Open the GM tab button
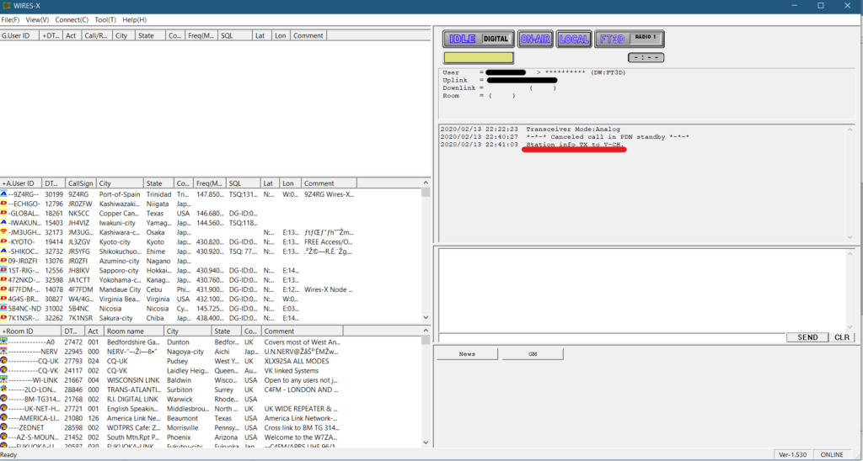Viewport: 863px width, 461px height. [533, 354]
